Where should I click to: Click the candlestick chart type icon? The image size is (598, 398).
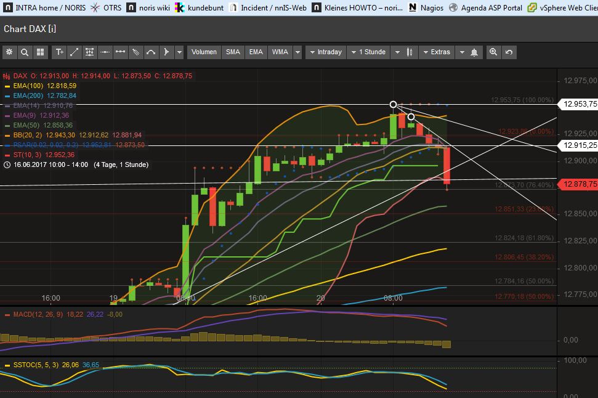point(410,52)
